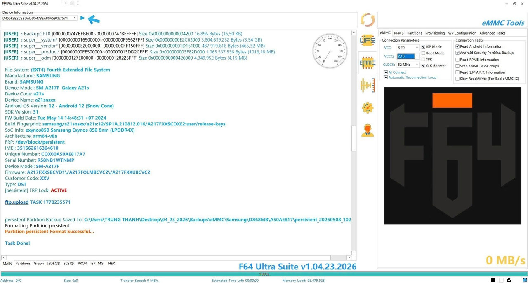The height and width of the screenshot is (283, 528).
Task: Click the refresh/reconnect circular arrows icon
Action: point(368,19)
